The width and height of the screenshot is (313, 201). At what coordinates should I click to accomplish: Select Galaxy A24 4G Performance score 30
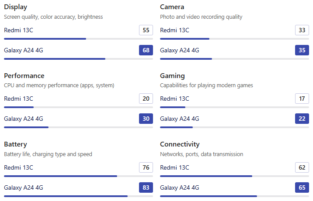(x=146, y=119)
